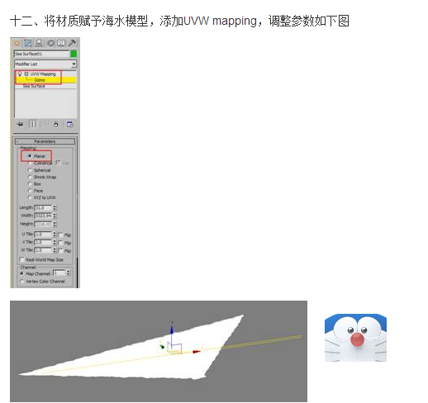Click the U Tile spinner arrows
This screenshot has height=403, width=428.
pyautogui.click(x=55, y=235)
